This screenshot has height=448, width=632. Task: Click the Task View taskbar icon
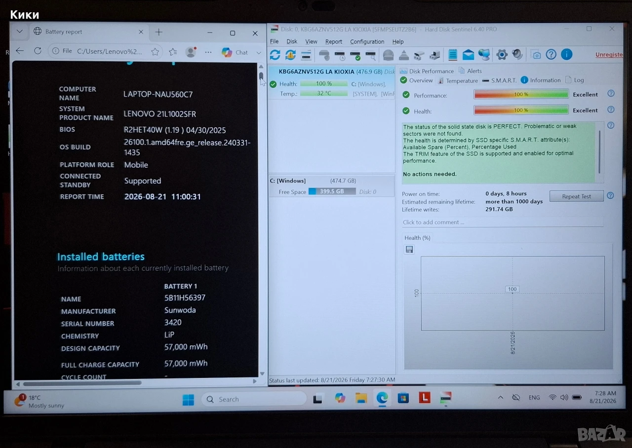point(318,398)
